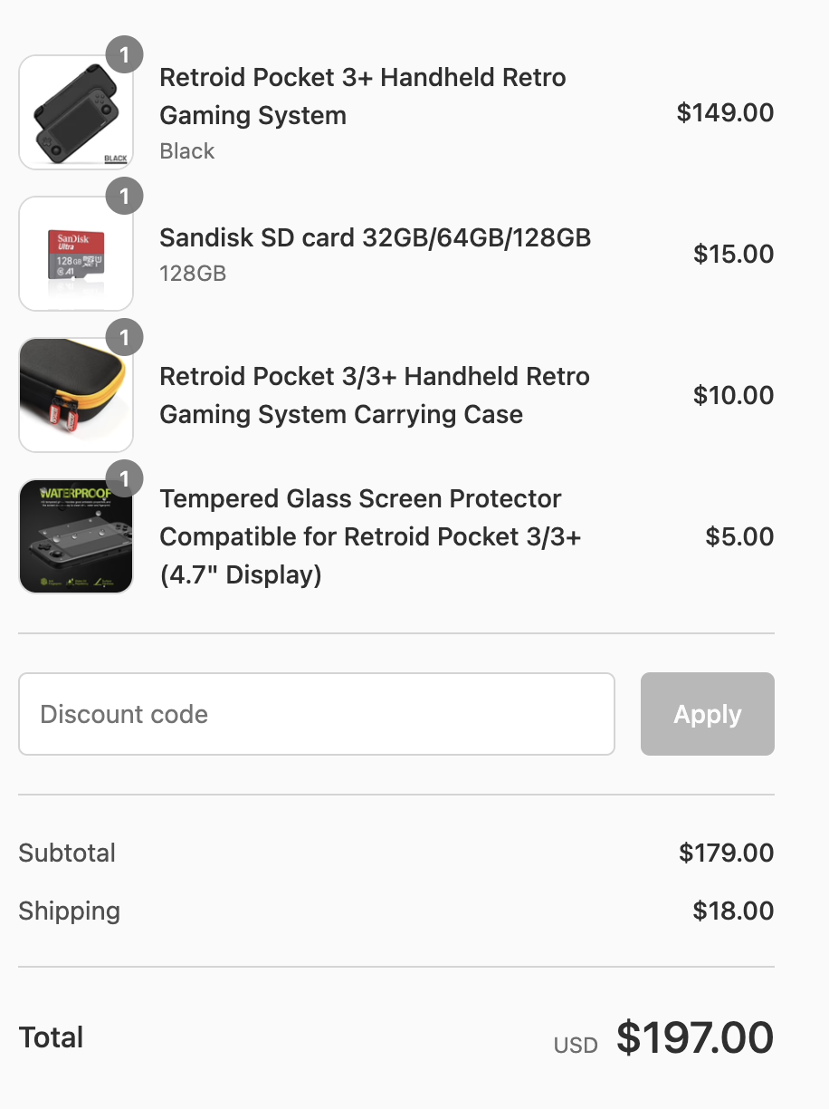Focus the Discount code input field
This screenshot has height=1109, width=829.
click(317, 714)
